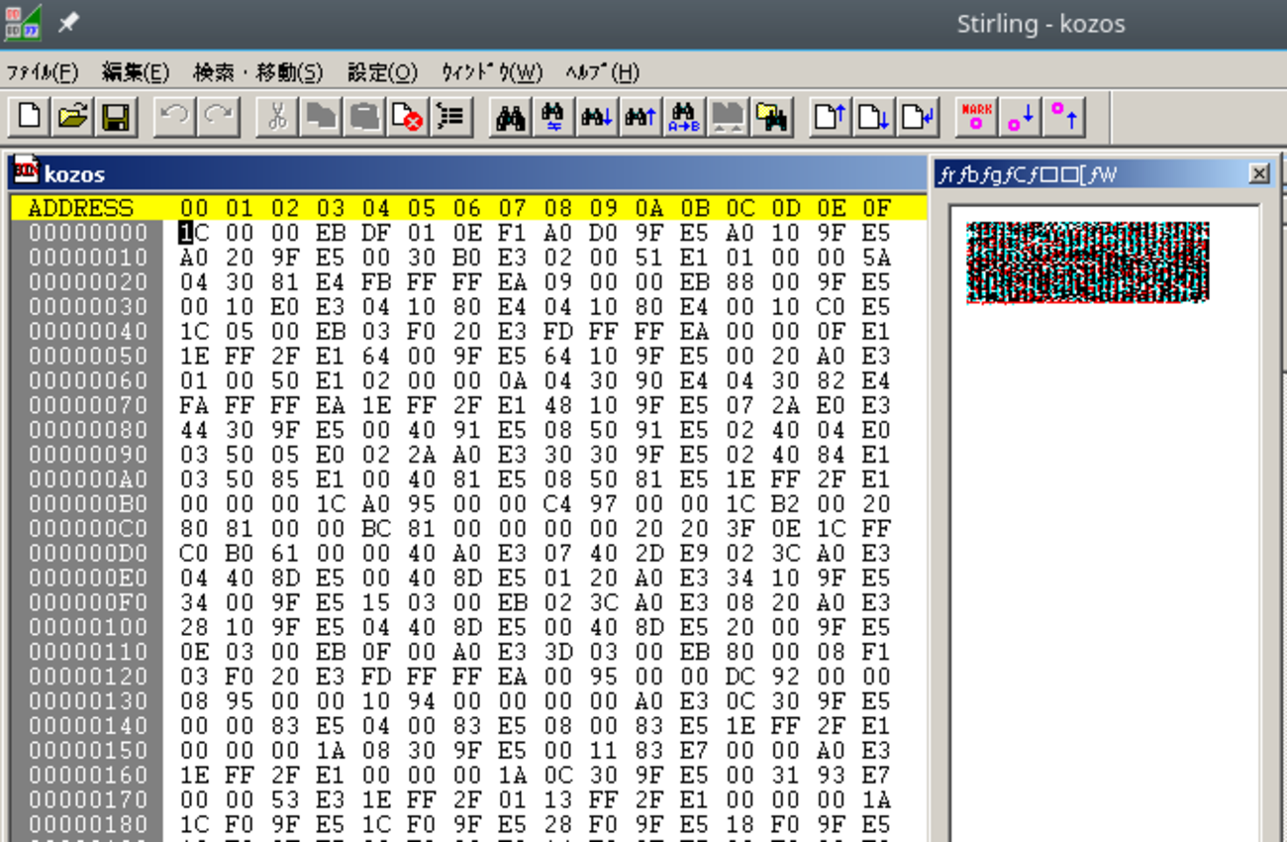
Task: Click the page icon with red X
Action: click(x=407, y=117)
